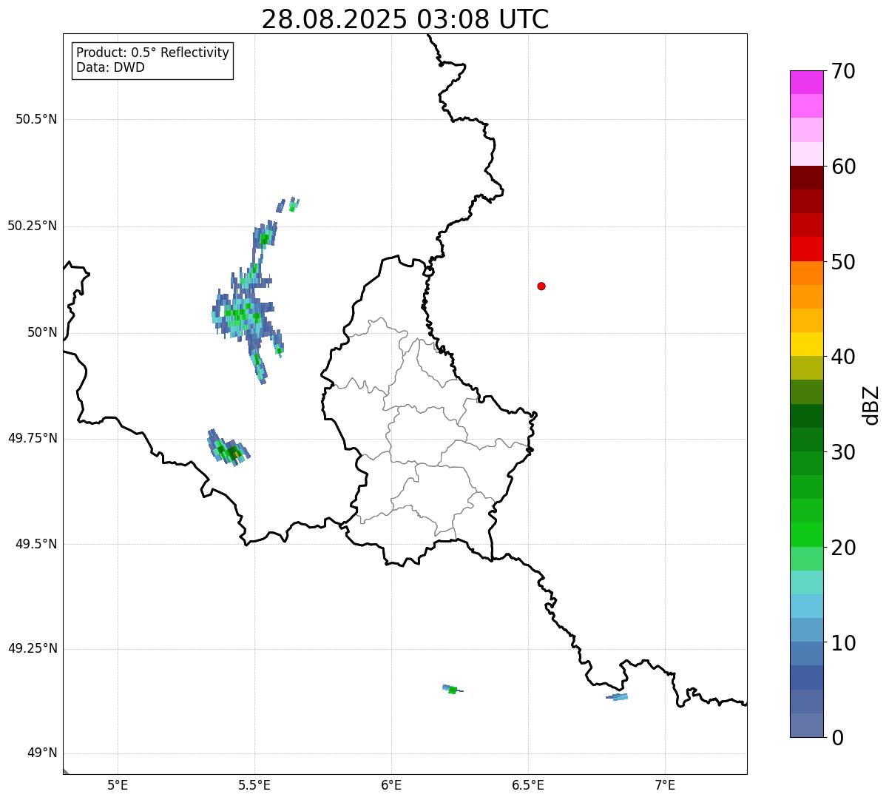Viewport: 889px width, 800px height.
Task: Click the 50°N latitude label
Action: pyautogui.click(x=42, y=332)
